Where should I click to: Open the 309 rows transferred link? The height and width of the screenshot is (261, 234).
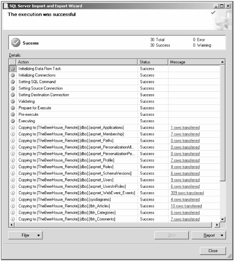pyautogui.click(x=187, y=193)
